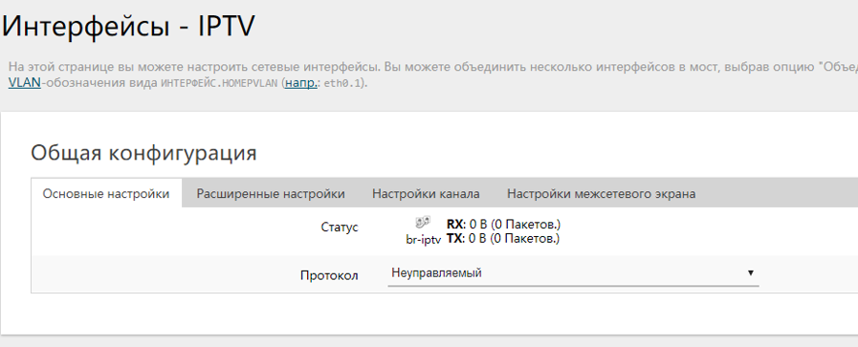Open the Расширенные настройки tab
858x347 pixels.
coord(271,193)
